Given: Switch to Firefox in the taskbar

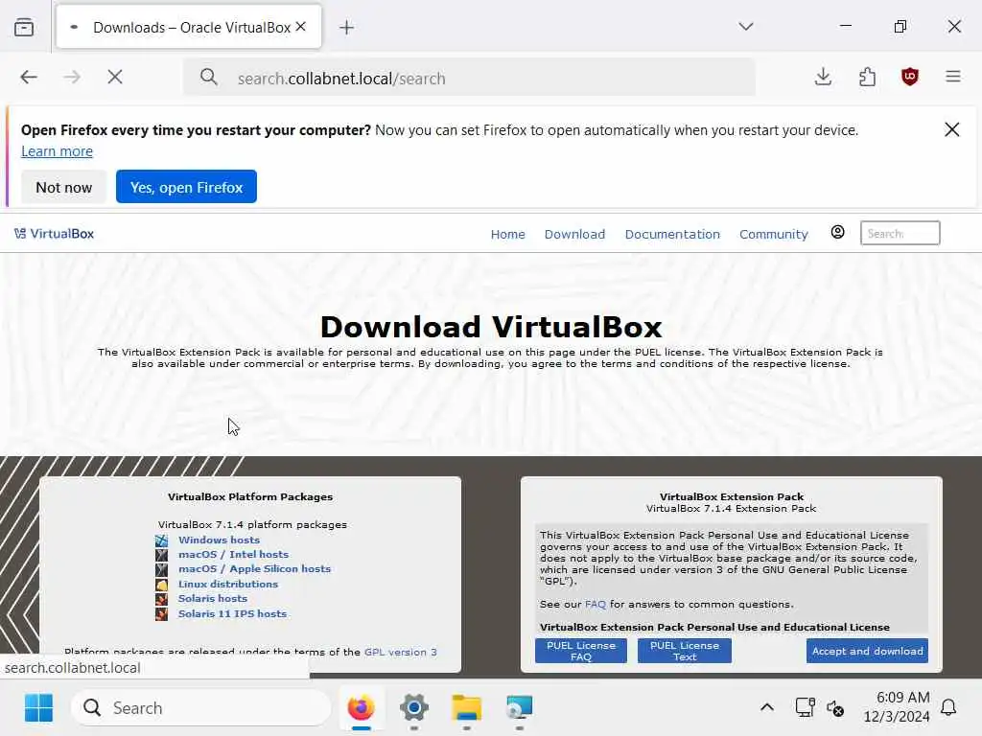Looking at the screenshot, I should pos(361,708).
